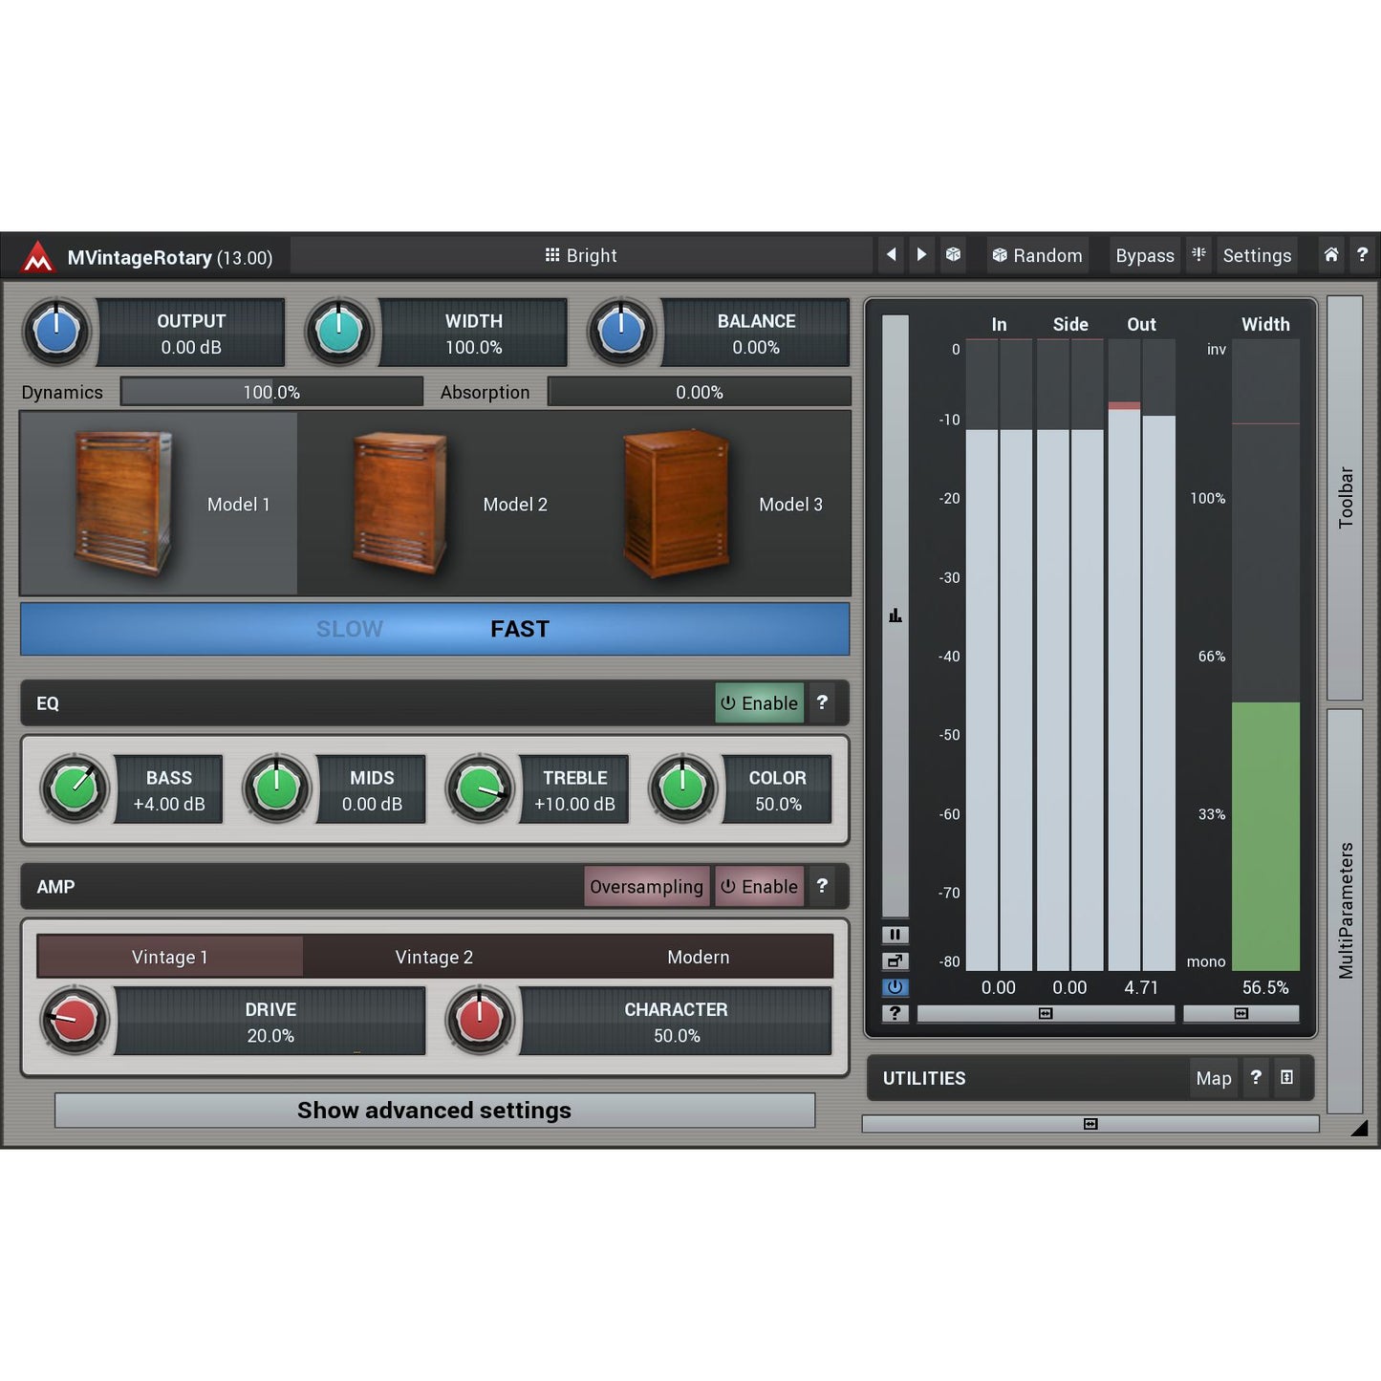Open the Bright preset selector
The height and width of the screenshot is (1381, 1381).
(x=581, y=255)
